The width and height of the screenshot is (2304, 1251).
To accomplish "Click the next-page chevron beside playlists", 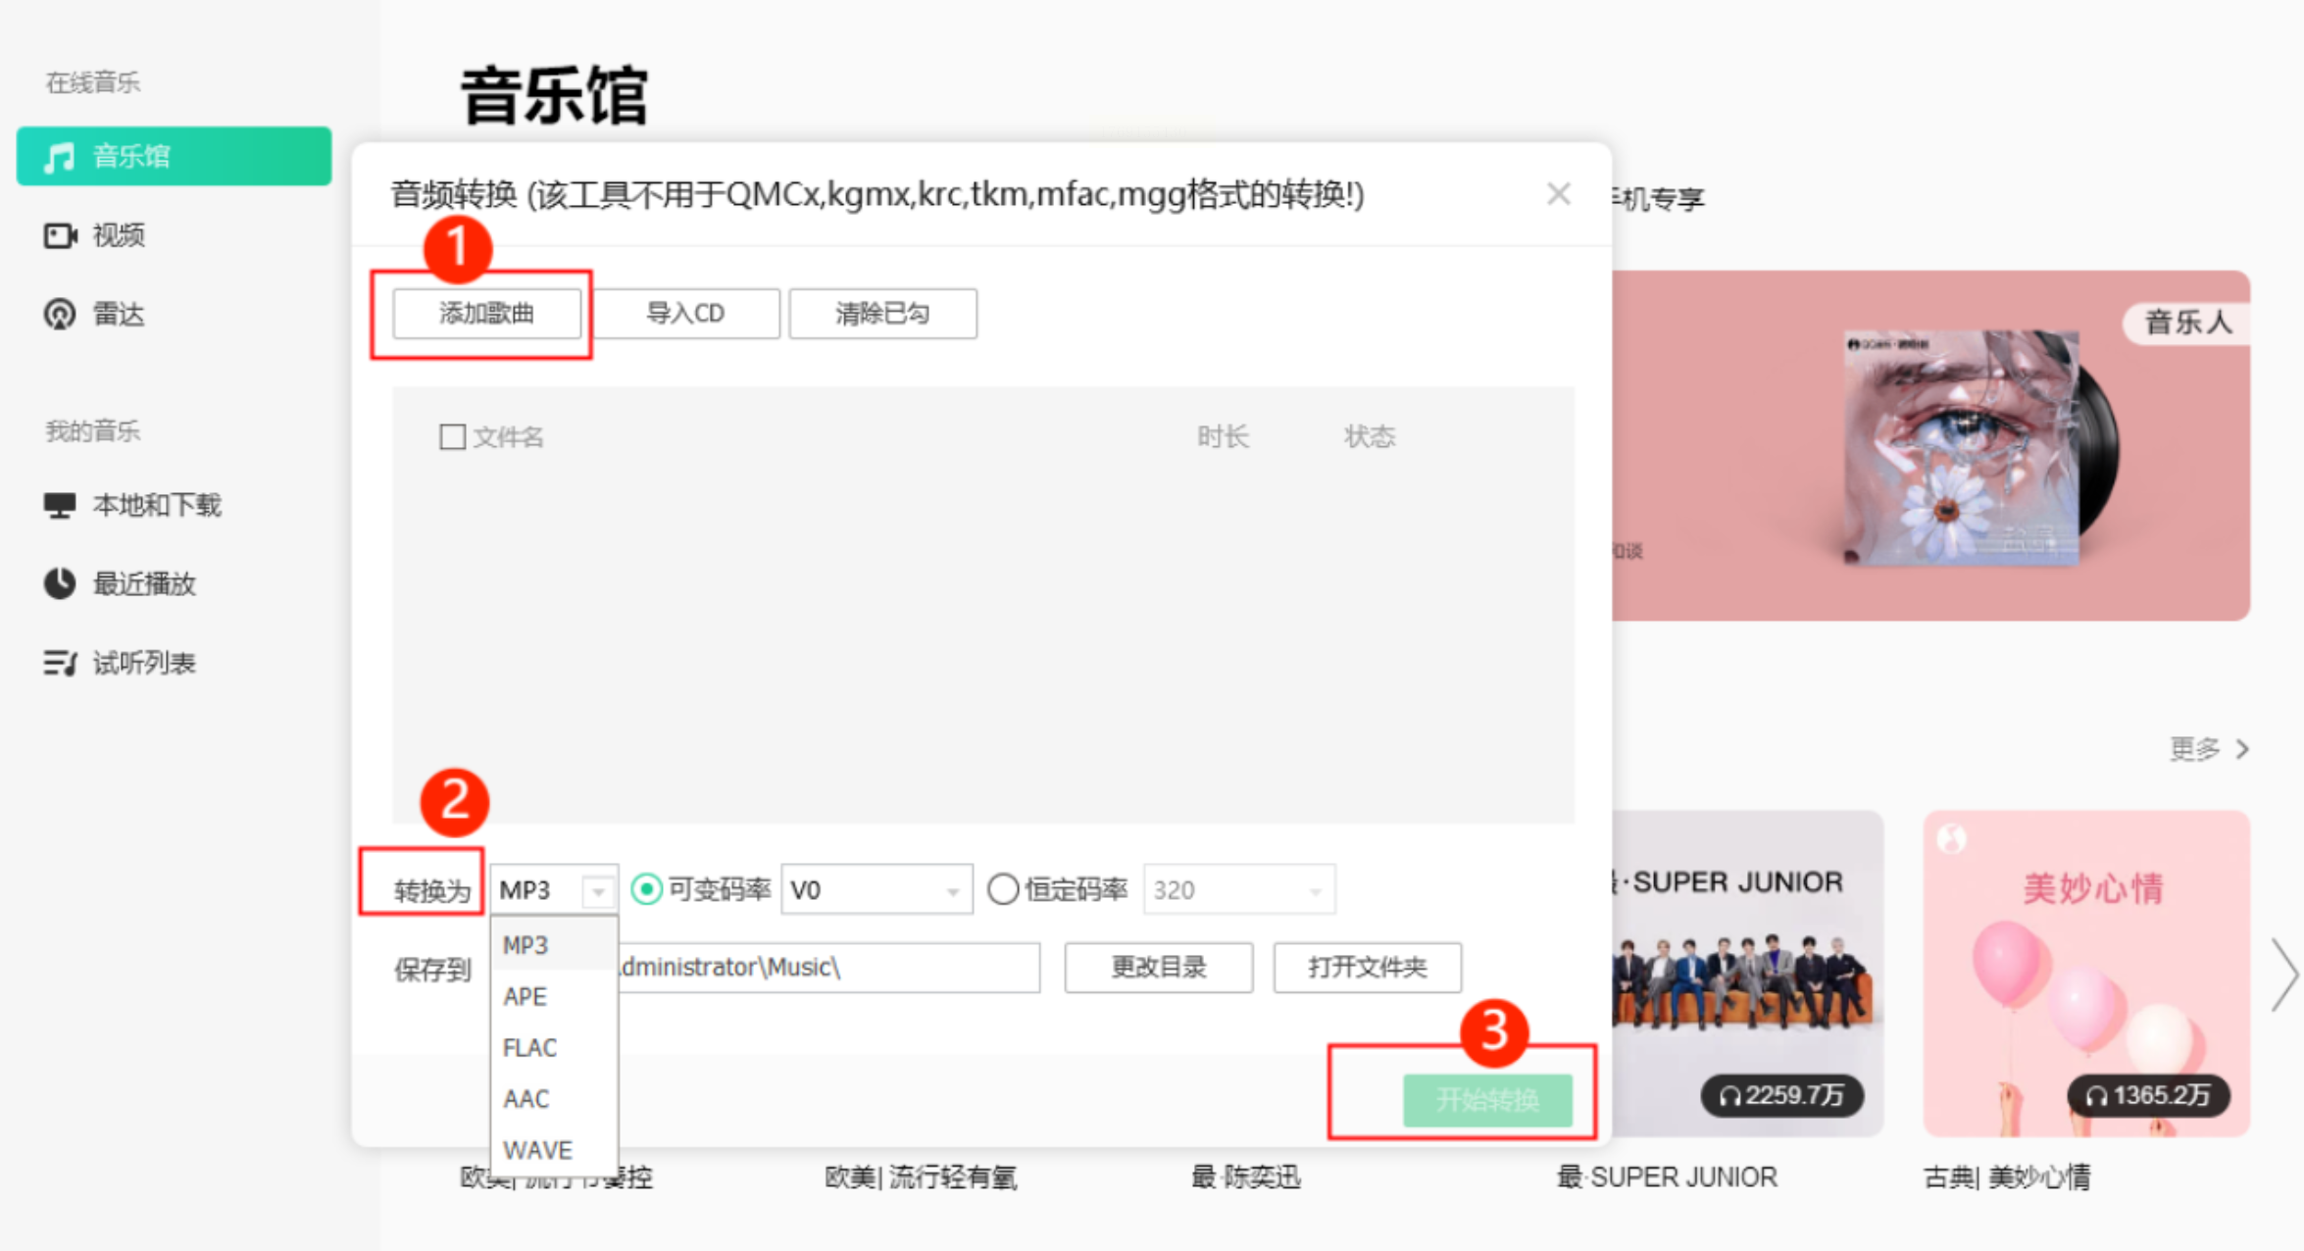I will click(x=2284, y=975).
